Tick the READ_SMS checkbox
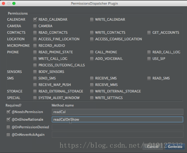This screenshot has width=187, height=153. [x=149, y=78]
